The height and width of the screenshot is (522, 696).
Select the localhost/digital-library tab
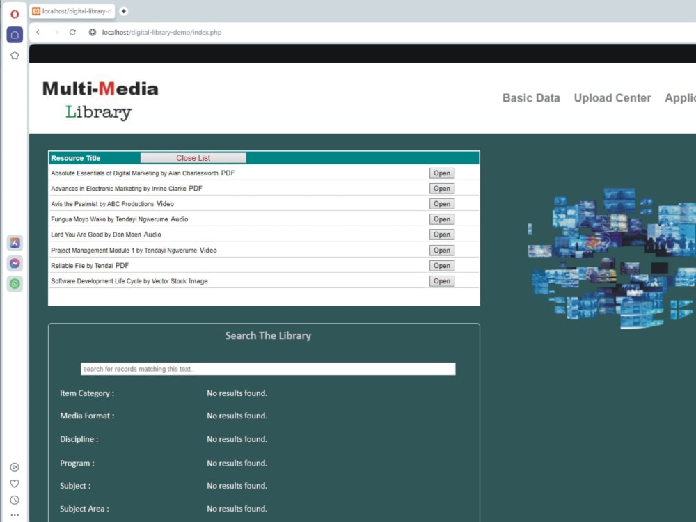[72, 11]
